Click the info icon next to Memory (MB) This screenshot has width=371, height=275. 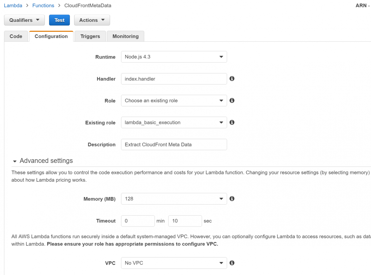tap(232, 199)
